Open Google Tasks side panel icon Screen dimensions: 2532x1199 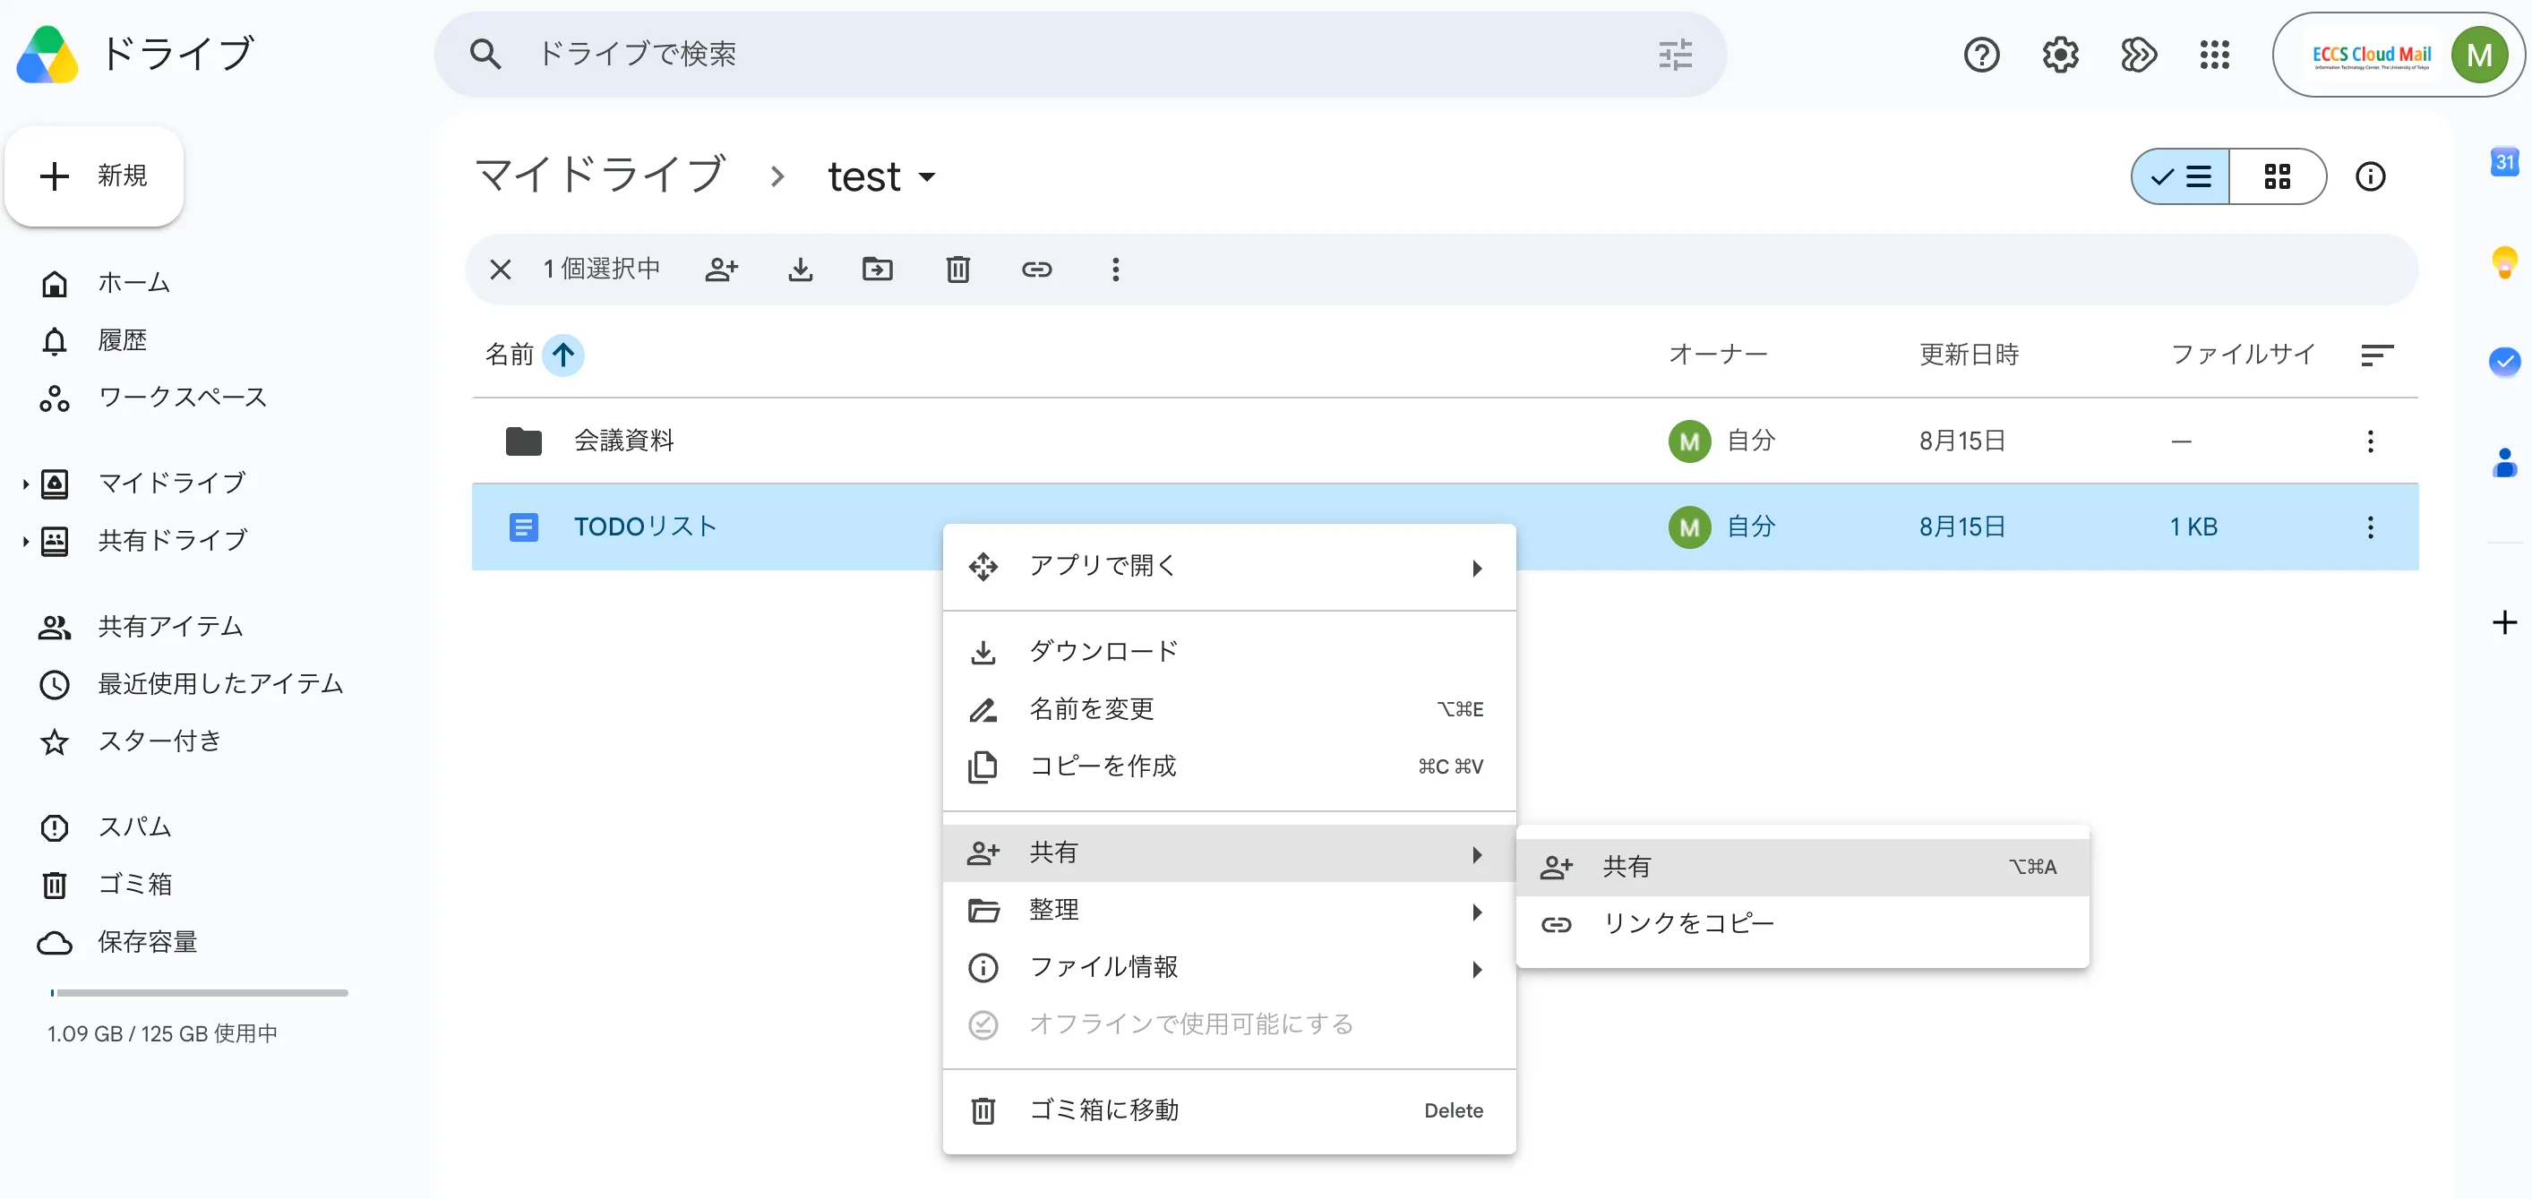pyautogui.click(x=2504, y=362)
